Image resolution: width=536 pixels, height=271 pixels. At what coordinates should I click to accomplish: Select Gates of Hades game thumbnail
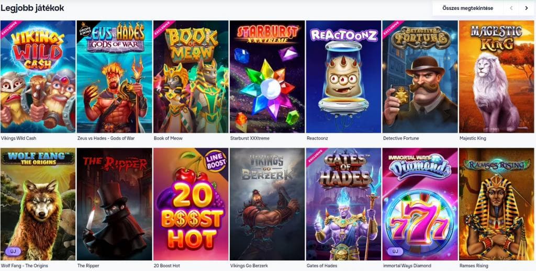pyautogui.click(x=343, y=205)
